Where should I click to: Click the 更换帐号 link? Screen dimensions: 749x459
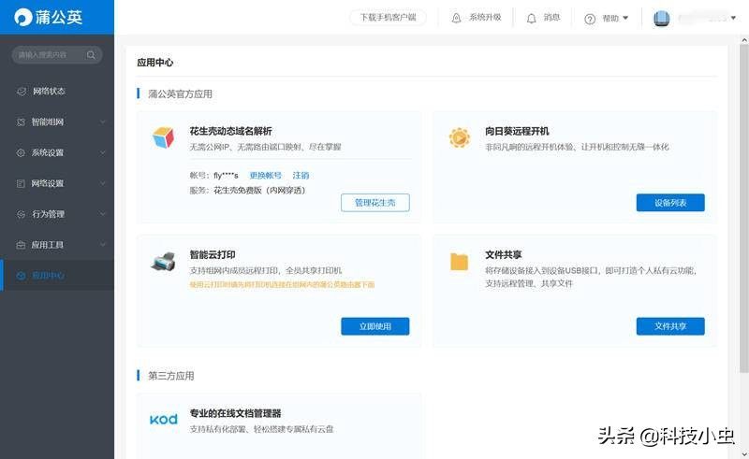coord(266,176)
